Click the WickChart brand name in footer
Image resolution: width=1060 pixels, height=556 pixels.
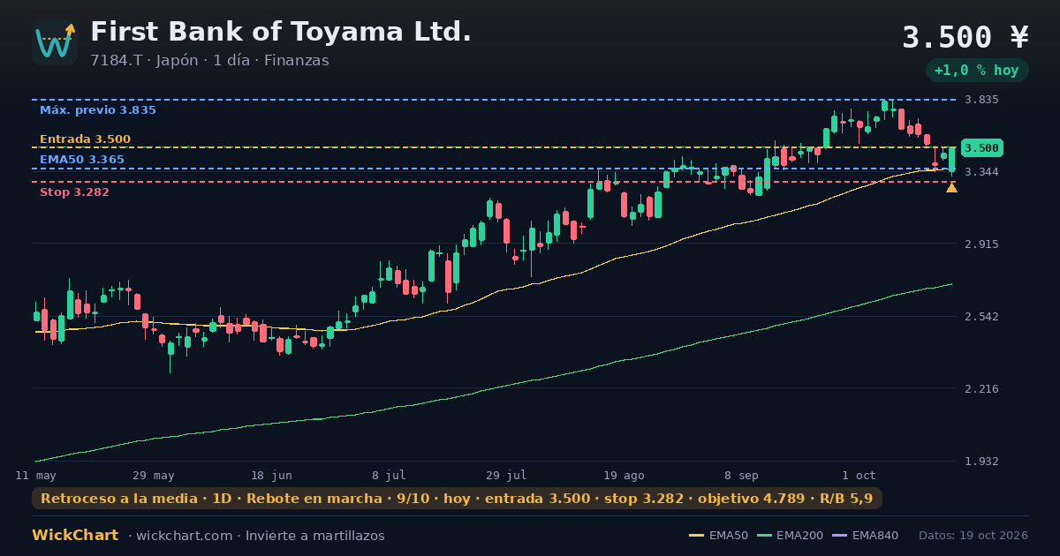point(75,536)
